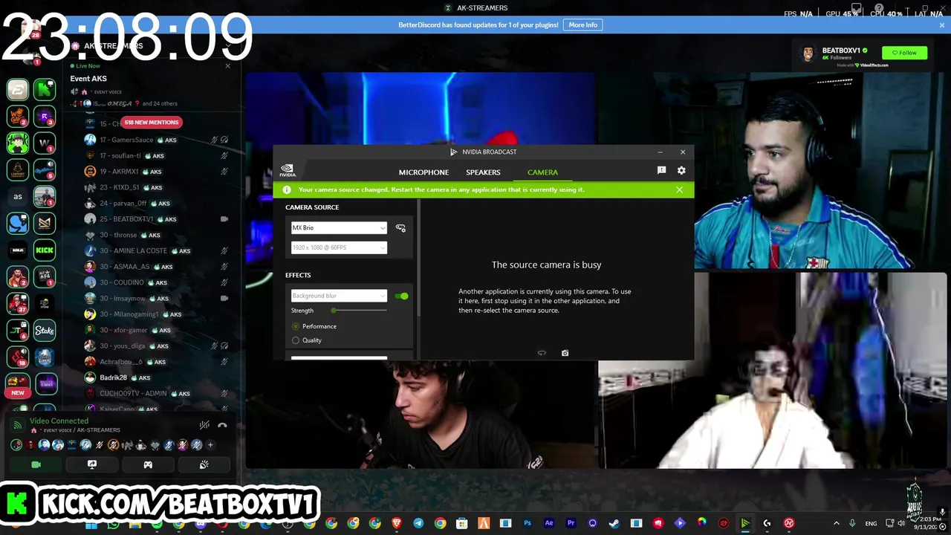Image resolution: width=951 pixels, height=535 pixels.
Task: Select voice user 17 - soufian-ti
Action: point(155,156)
